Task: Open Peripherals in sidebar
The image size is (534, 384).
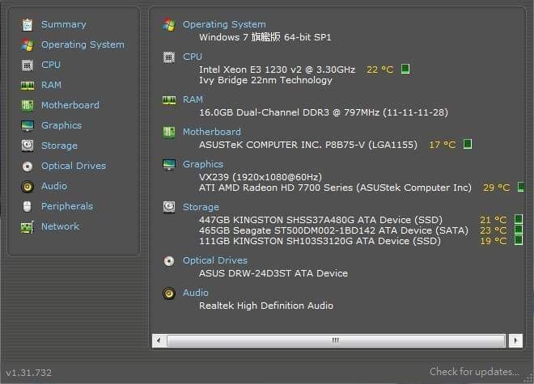Action: (67, 206)
